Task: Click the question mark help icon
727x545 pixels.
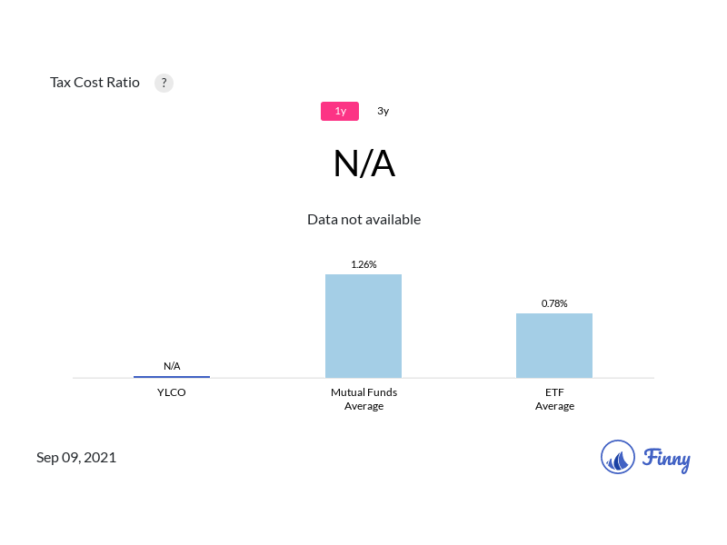Action: pyautogui.click(x=164, y=83)
